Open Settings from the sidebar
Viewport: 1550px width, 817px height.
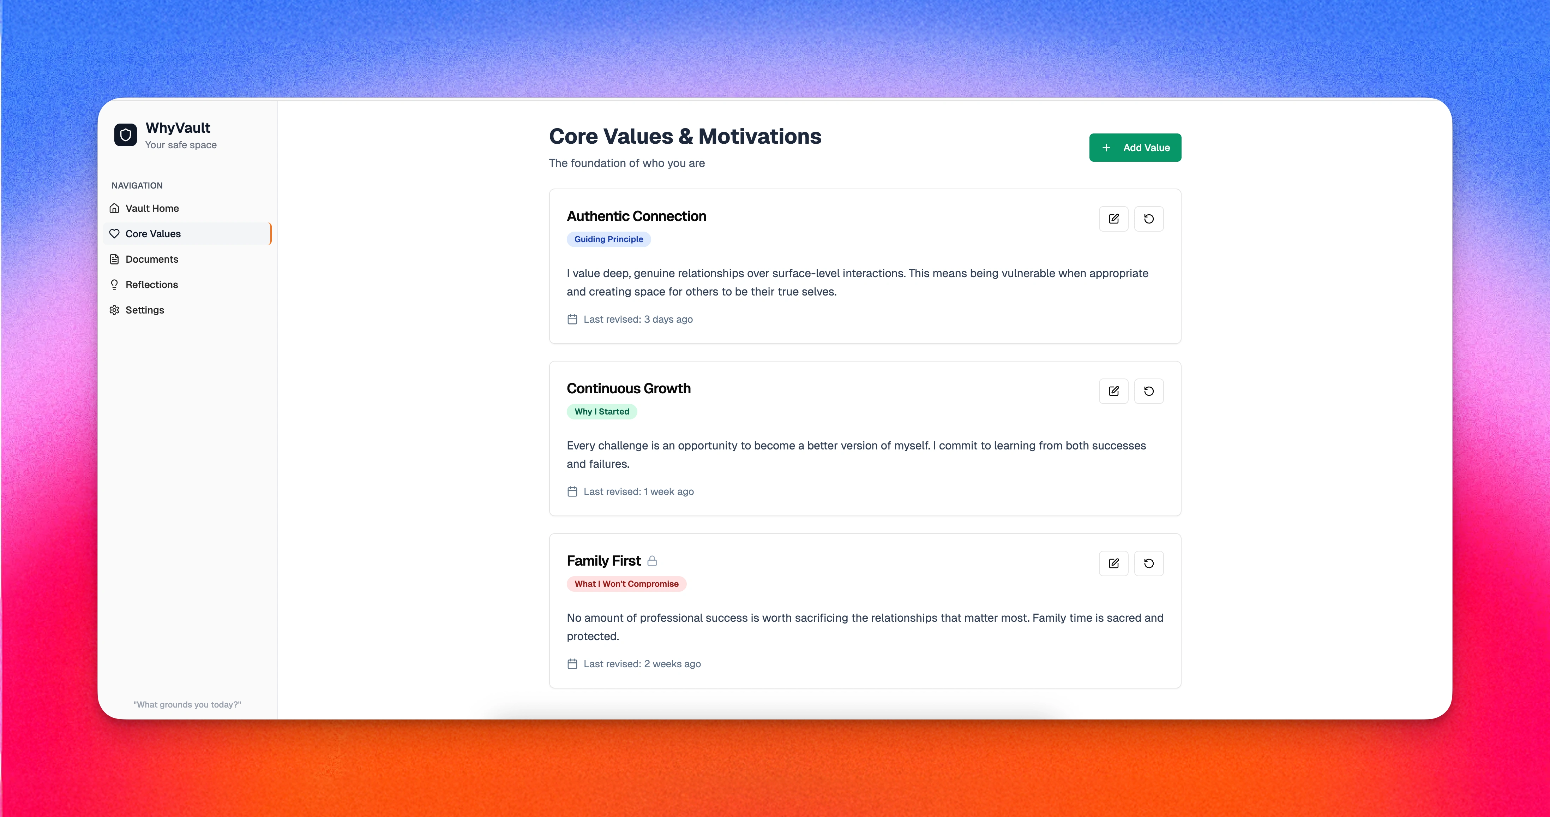pyautogui.click(x=187, y=310)
